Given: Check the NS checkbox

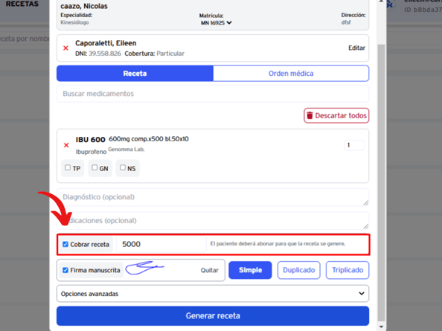Looking at the screenshot, I should pos(123,167).
